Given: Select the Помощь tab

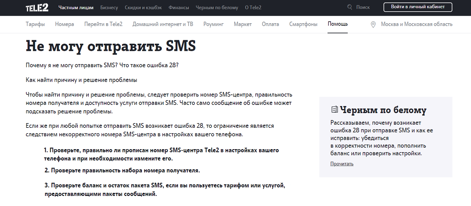Looking at the screenshot, I should [x=338, y=24].
